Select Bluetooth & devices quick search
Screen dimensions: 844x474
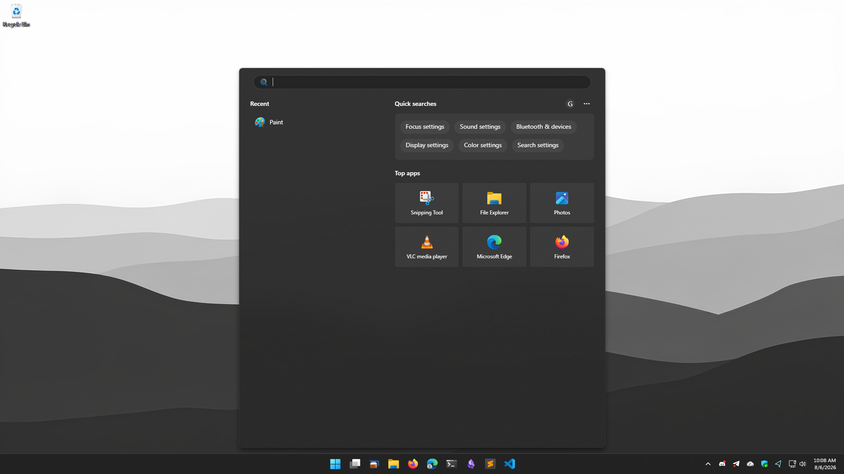(544, 127)
